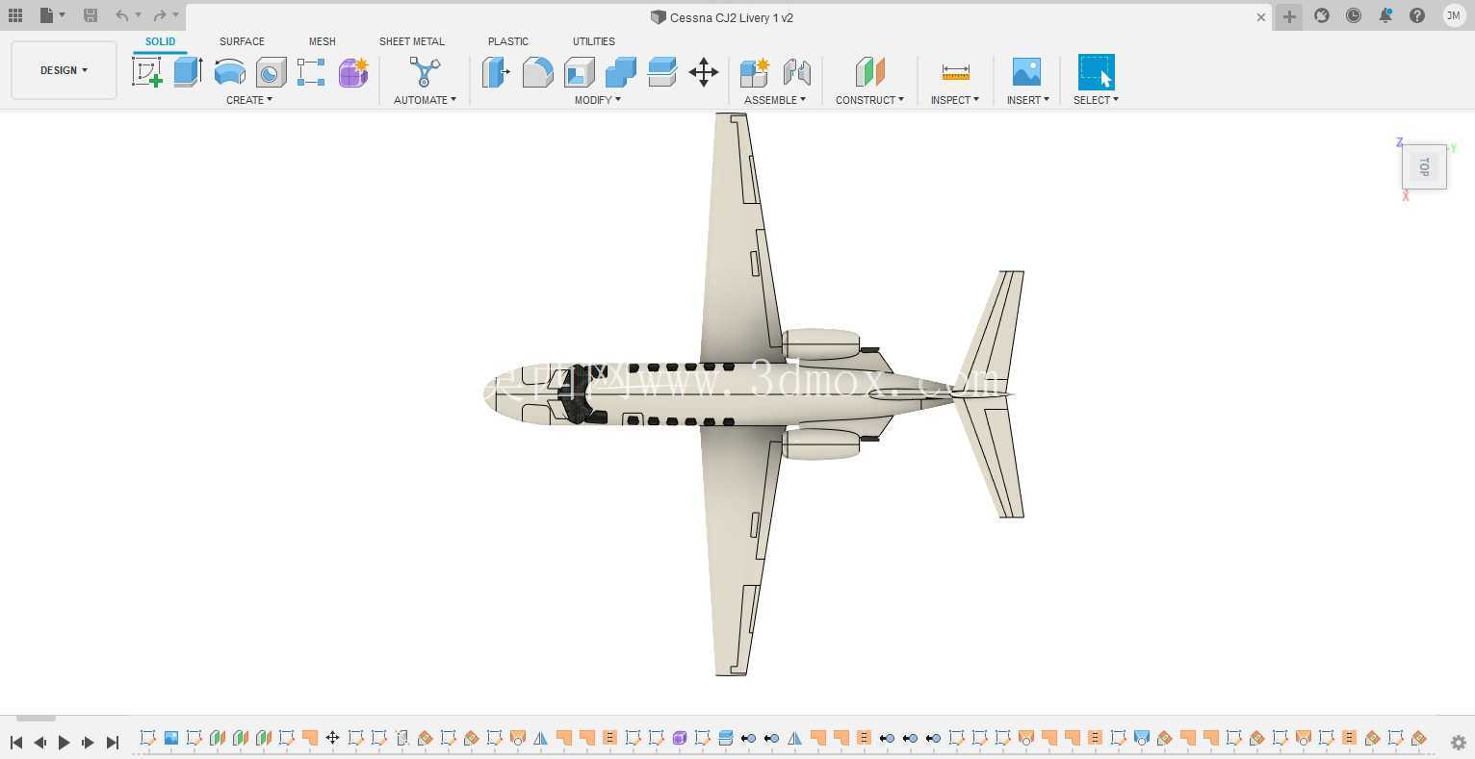Viewport: 1475px width, 759px height.
Task: Activate the Move/Copy arrows tool
Action: pyautogui.click(x=704, y=72)
